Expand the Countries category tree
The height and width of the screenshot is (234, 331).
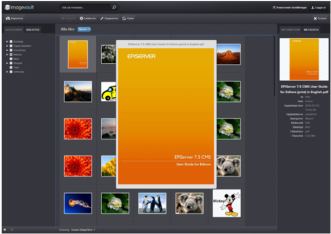click(x=7, y=50)
